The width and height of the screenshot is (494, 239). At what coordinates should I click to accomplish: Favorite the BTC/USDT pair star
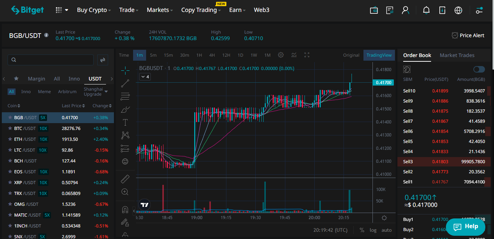point(10,129)
